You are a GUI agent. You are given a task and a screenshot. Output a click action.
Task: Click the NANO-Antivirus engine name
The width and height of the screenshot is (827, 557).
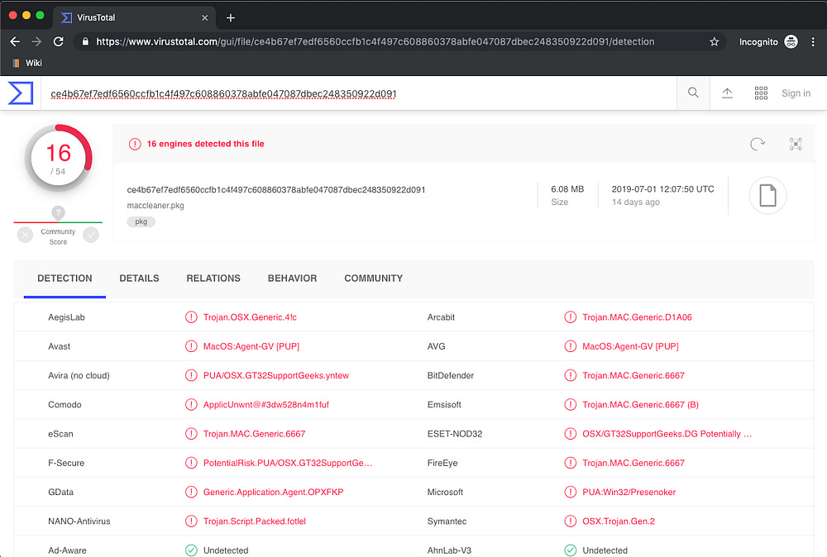79,521
